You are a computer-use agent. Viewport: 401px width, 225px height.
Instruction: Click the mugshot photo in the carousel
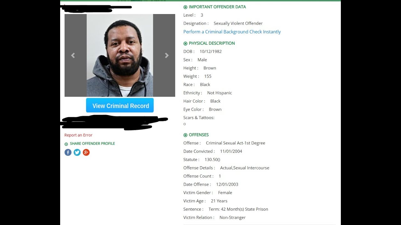(120, 55)
